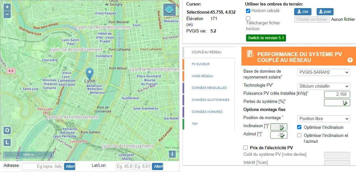Image resolution: width=356 pixels, height=172 pixels.
Task: Download horizon data as json
Action: click(325, 12)
